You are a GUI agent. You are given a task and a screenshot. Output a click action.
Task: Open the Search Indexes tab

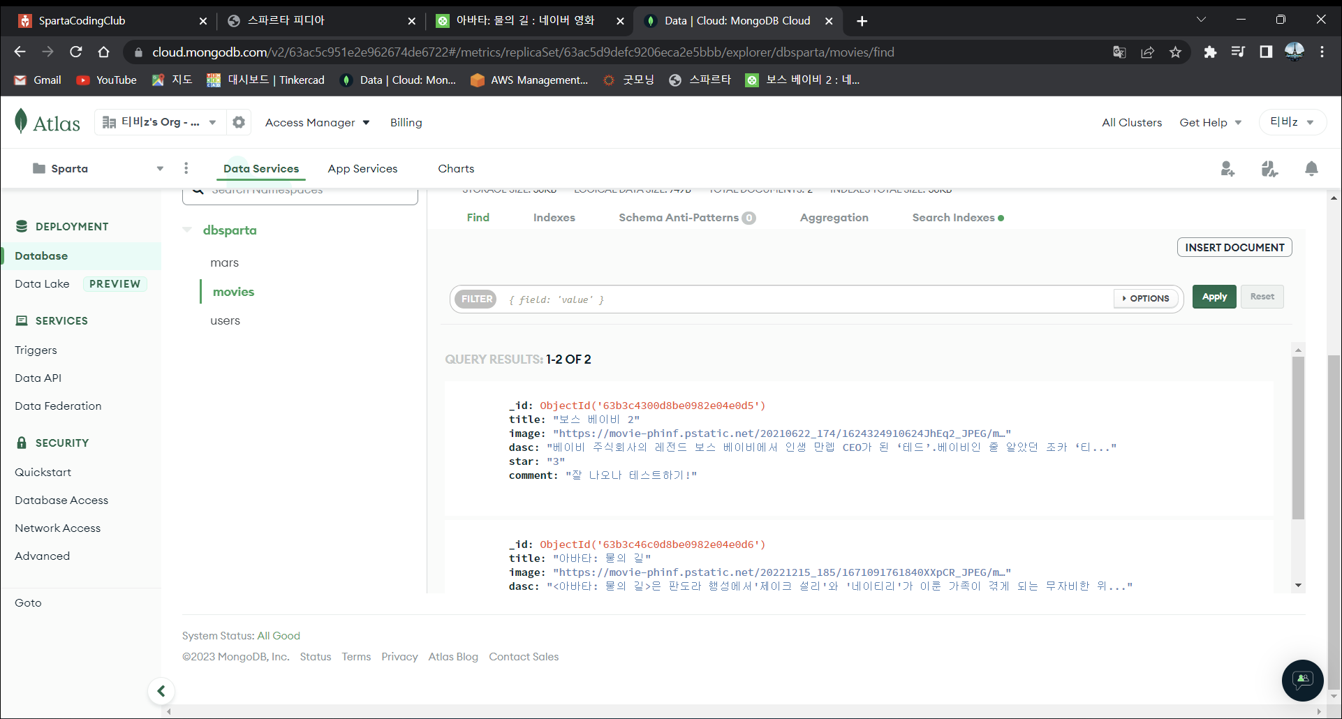coord(958,218)
